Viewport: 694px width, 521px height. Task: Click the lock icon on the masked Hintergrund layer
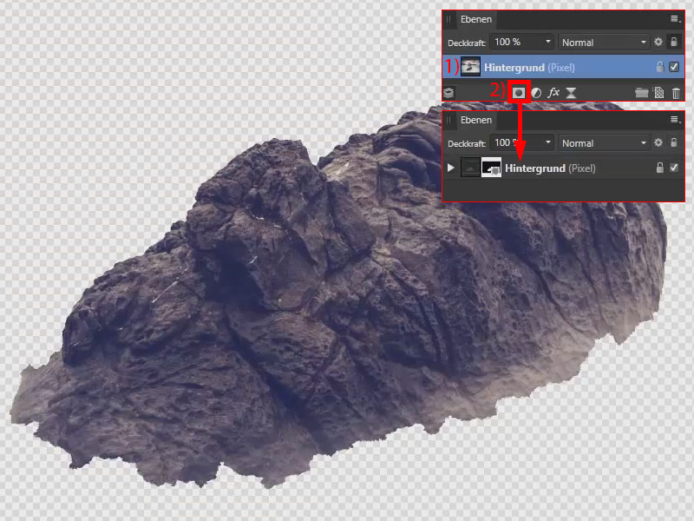[659, 168]
